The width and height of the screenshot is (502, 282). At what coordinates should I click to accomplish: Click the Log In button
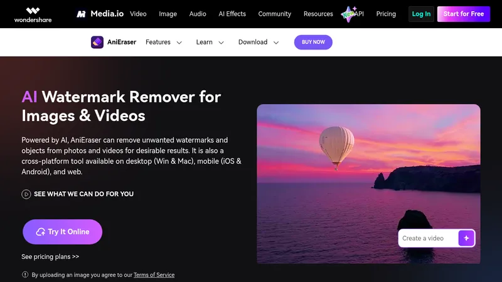(421, 14)
